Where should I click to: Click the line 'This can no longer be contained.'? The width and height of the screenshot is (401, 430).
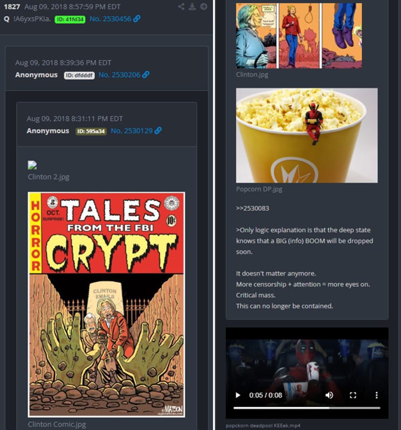point(285,306)
